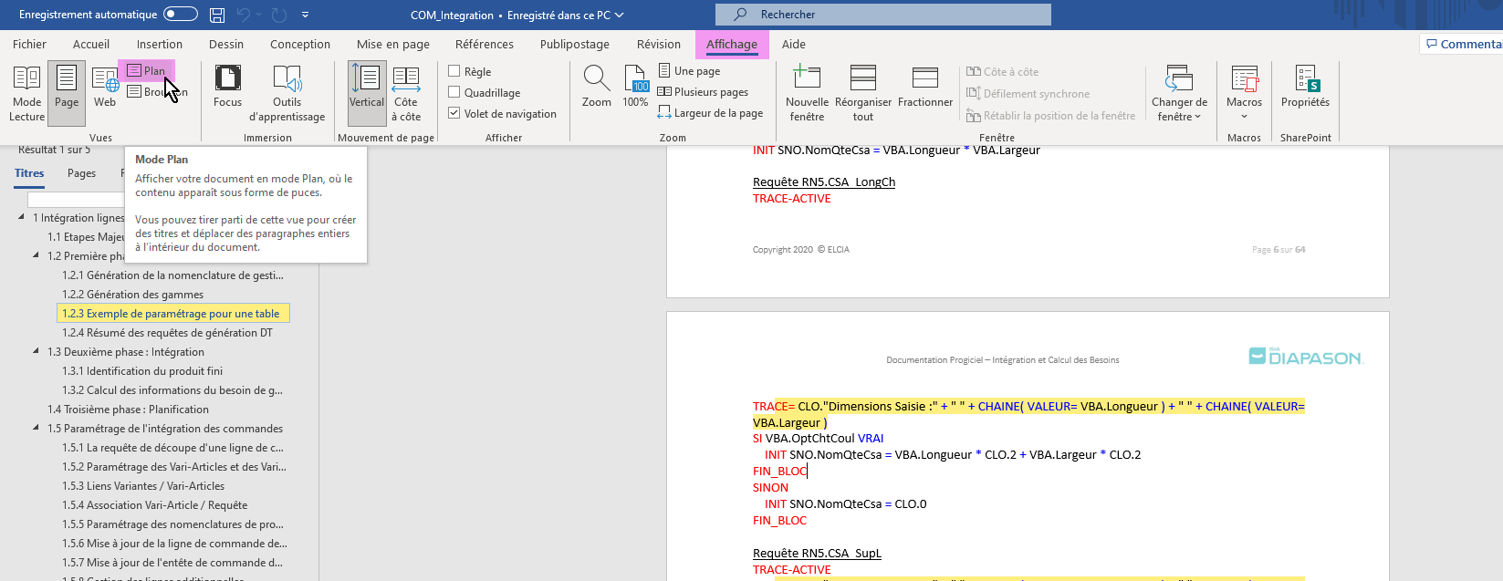
Task: Click the Rechercher search box
Action: tap(883, 15)
